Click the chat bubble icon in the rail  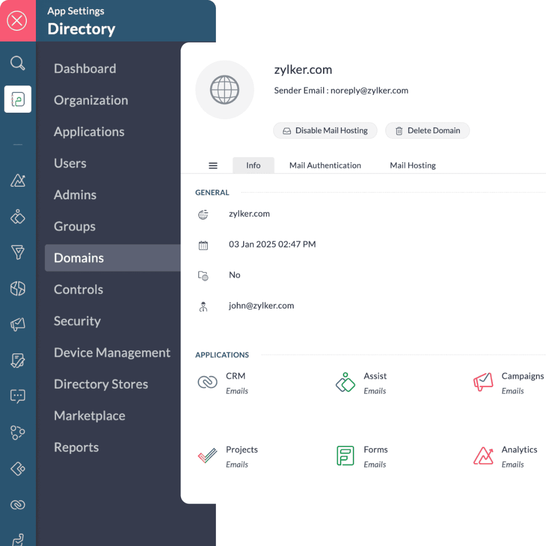(x=18, y=396)
